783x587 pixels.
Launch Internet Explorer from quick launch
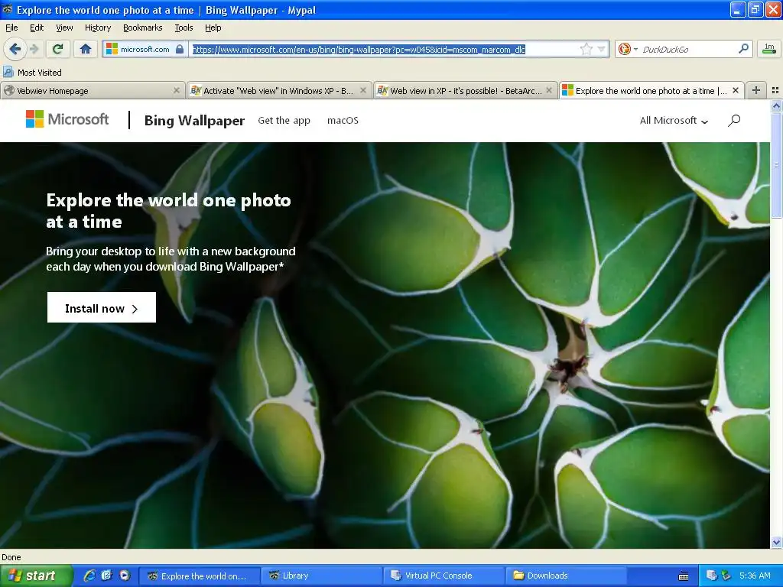point(89,576)
